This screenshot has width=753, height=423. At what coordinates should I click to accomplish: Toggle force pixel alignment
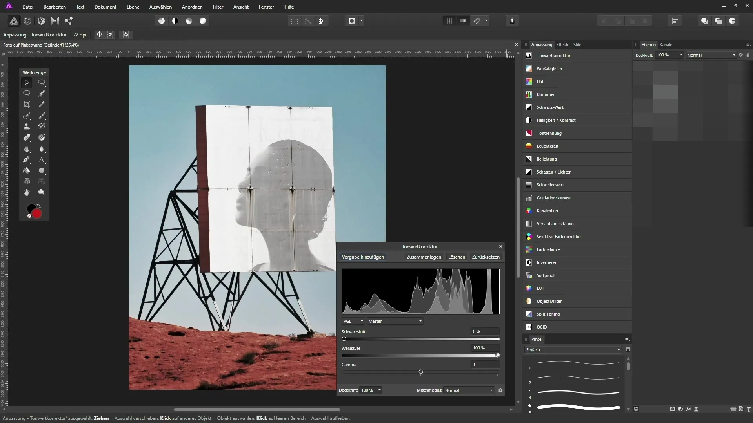pos(463,21)
